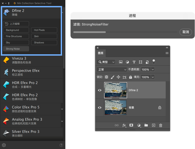The image size is (195, 149).
Task: Click the 不透明度 100% field
Action: point(146,69)
